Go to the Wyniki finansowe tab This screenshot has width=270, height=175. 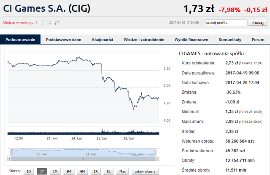coord(191,40)
